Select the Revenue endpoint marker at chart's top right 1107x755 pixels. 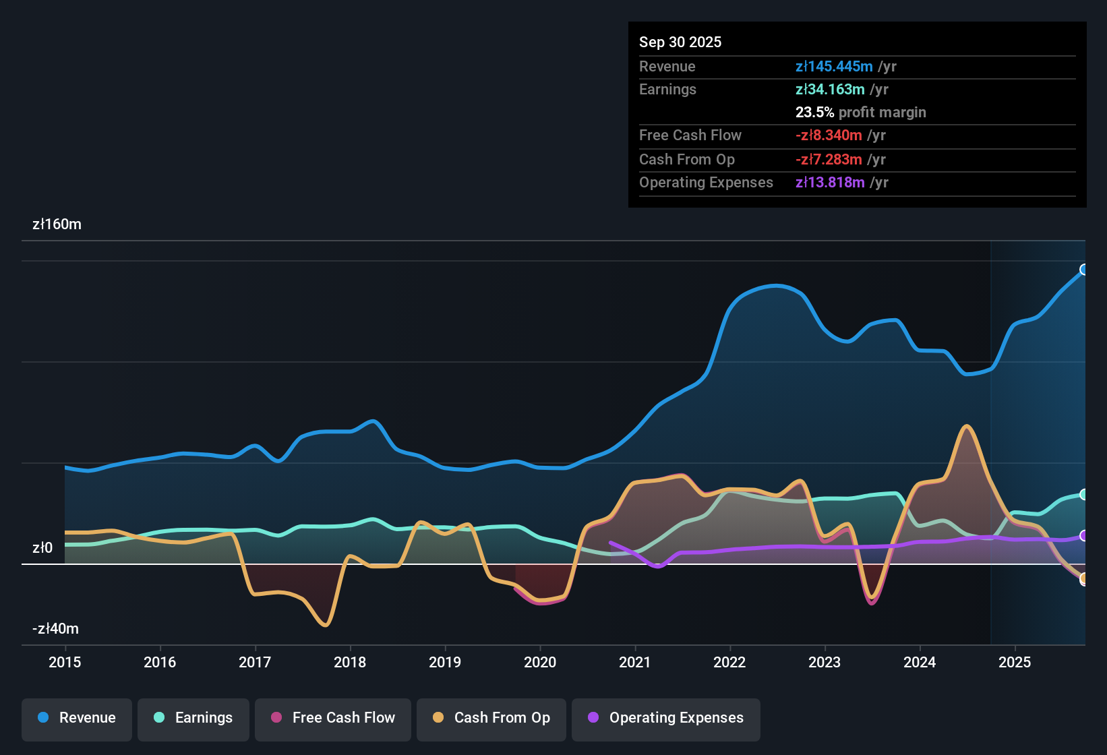click(x=1085, y=270)
